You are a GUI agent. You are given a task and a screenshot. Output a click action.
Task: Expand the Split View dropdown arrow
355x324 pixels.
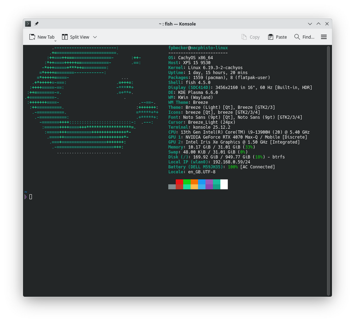coord(95,37)
